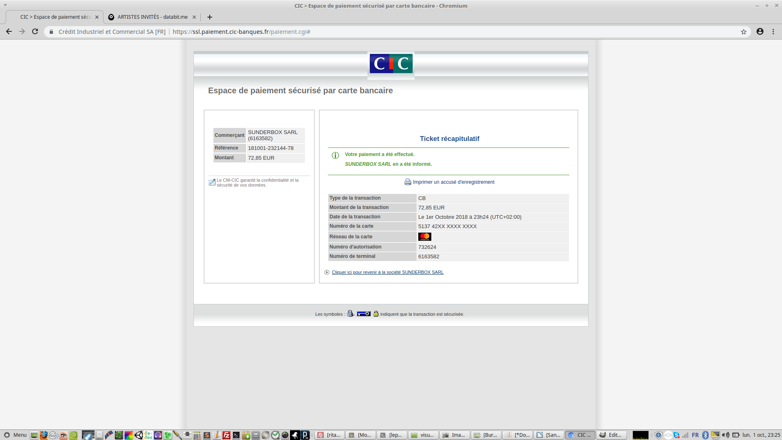
Task: Open Firefox from the panel launcher
Action: click(44, 435)
